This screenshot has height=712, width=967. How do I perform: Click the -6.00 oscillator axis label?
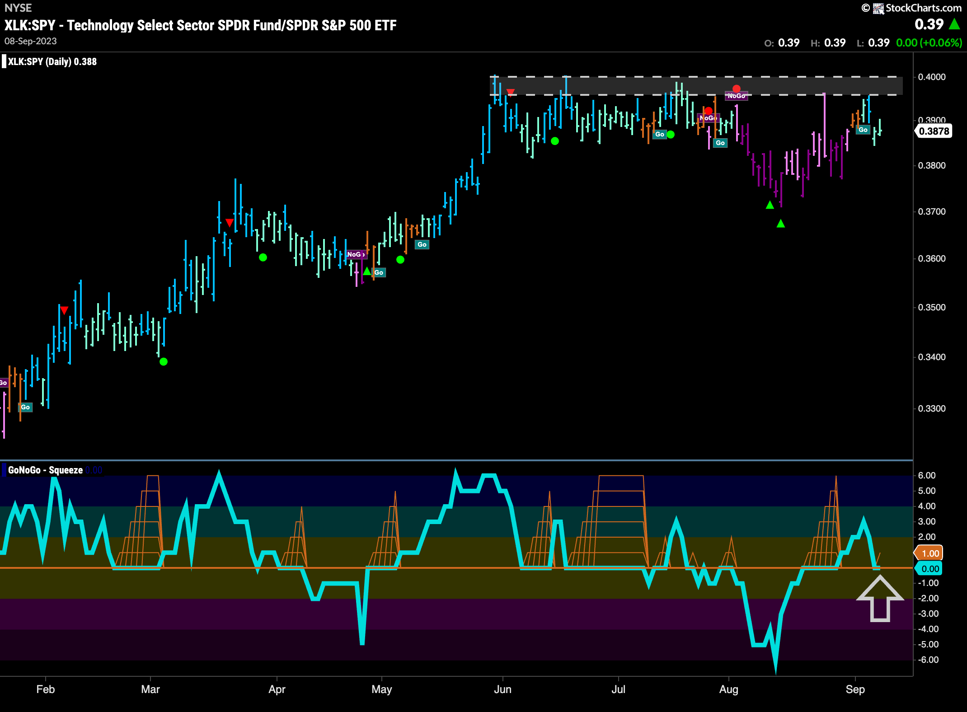(928, 660)
